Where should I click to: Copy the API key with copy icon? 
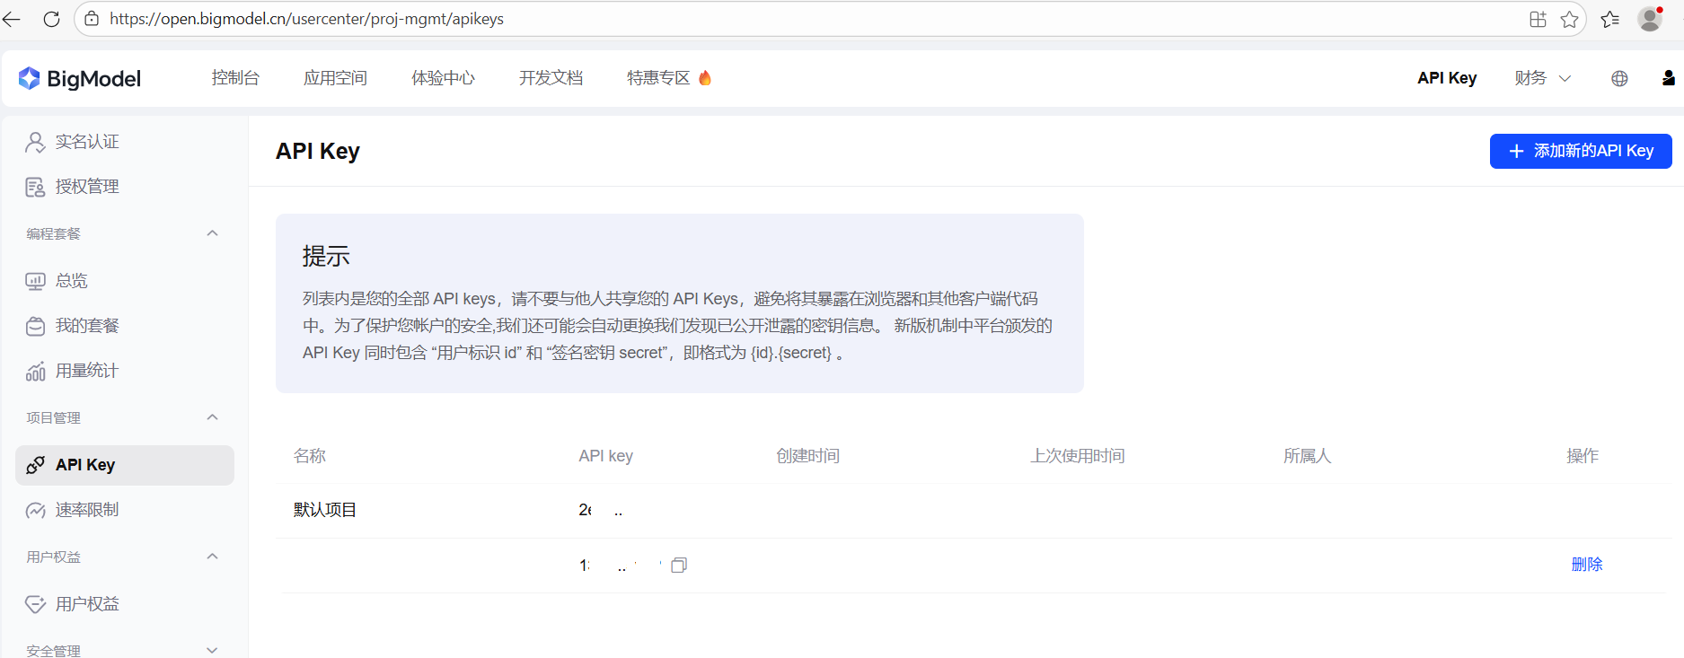coord(679,565)
